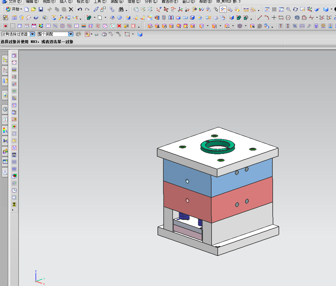Image resolution: width=336 pixels, height=286 pixels.
Task: Click the Delete X icon
Action: (x=71, y=9)
